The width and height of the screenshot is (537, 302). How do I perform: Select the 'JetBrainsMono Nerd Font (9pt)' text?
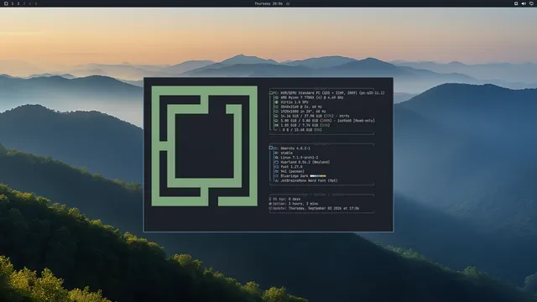click(x=309, y=180)
